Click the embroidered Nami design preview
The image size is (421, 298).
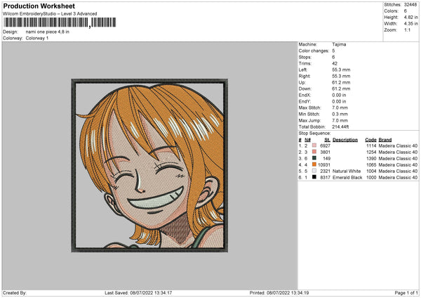pos(149,165)
